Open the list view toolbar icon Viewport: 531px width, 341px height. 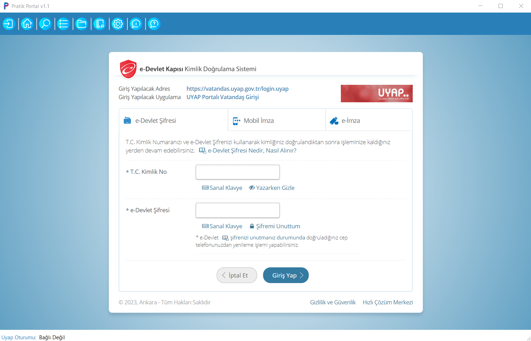tap(63, 24)
